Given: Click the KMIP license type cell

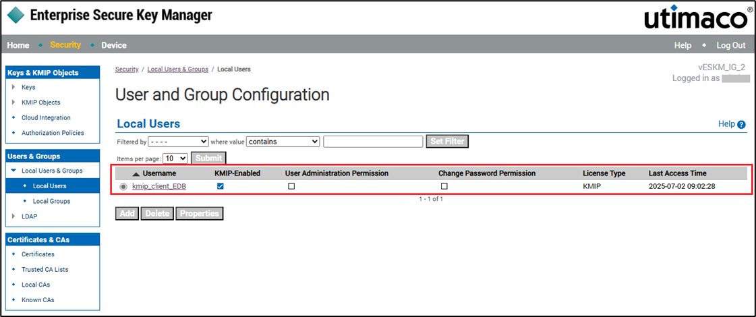Looking at the screenshot, I should [591, 186].
